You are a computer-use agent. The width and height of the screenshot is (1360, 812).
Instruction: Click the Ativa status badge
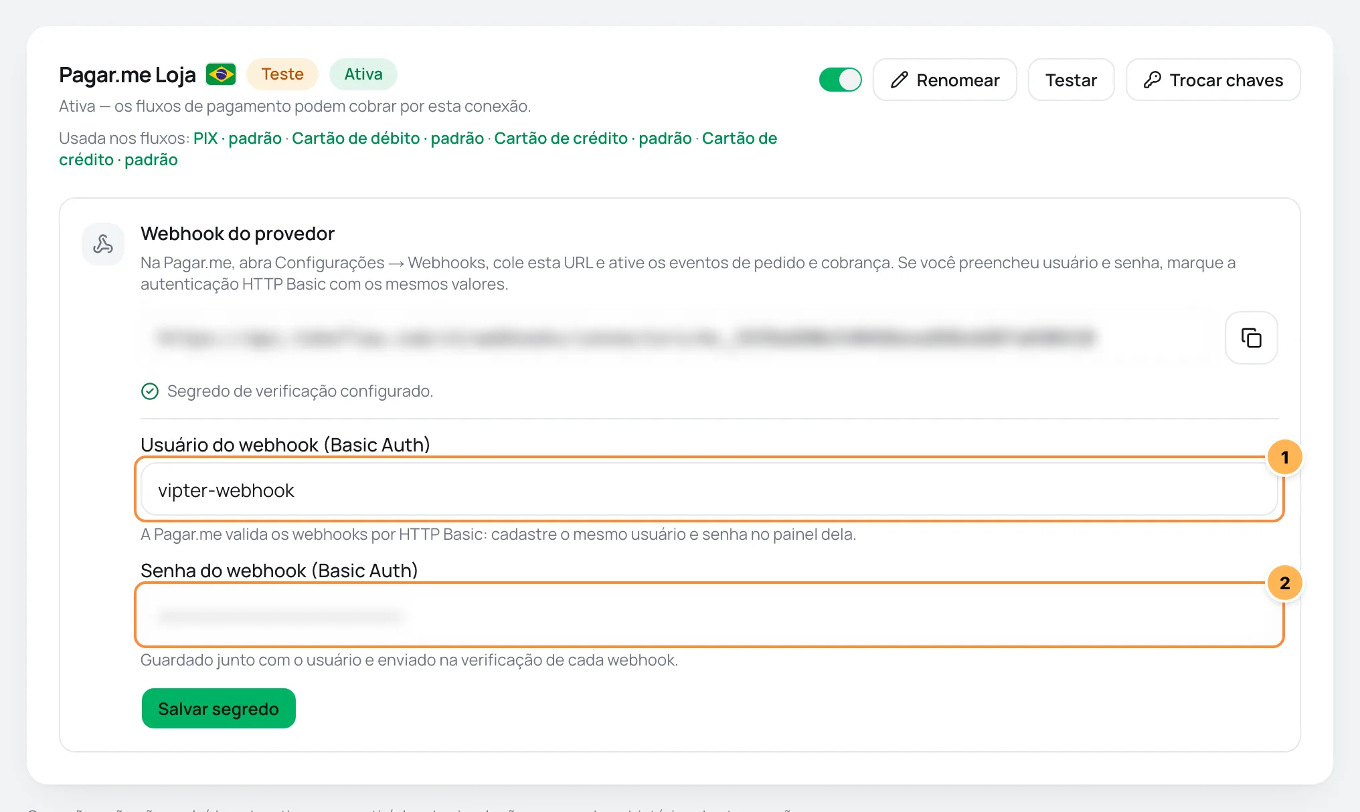point(363,74)
